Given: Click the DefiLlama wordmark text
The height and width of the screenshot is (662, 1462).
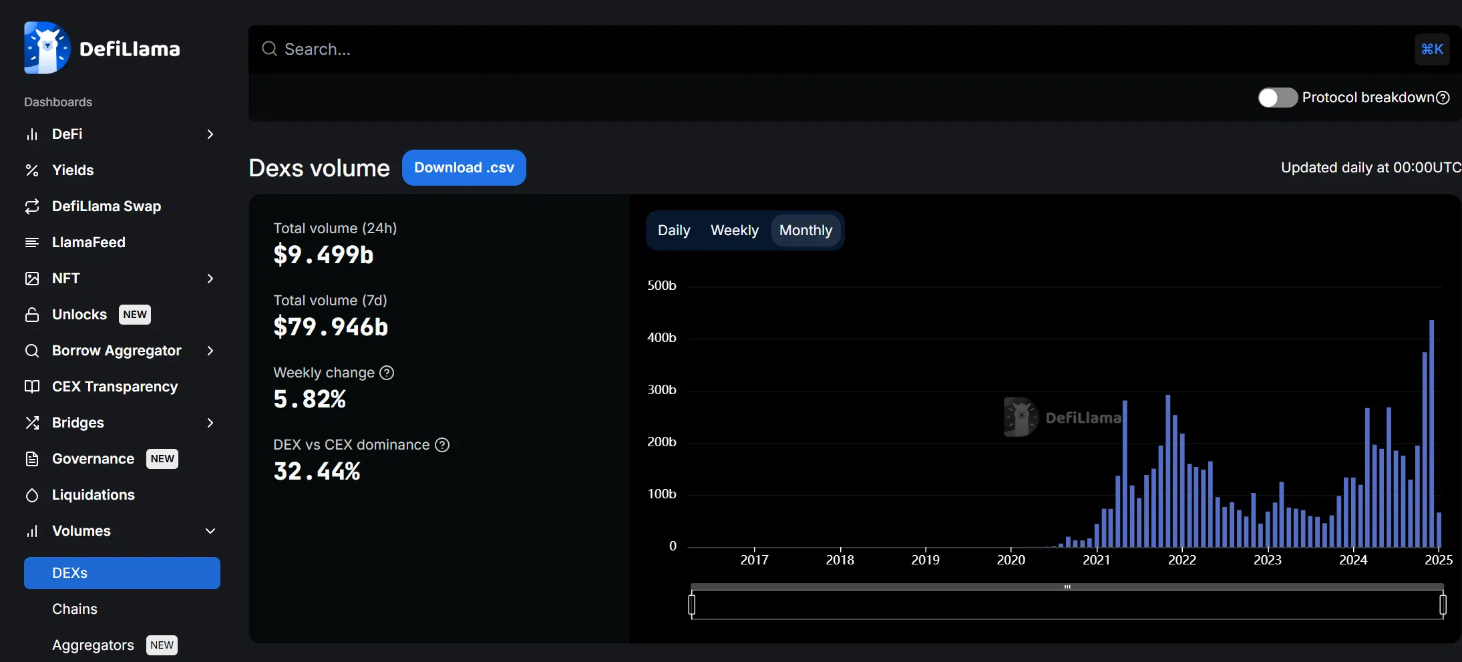Looking at the screenshot, I should 130,49.
